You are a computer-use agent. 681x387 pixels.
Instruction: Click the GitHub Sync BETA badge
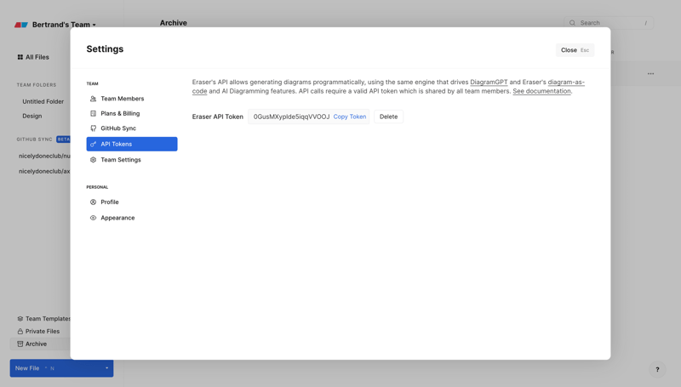pos(63,139)
